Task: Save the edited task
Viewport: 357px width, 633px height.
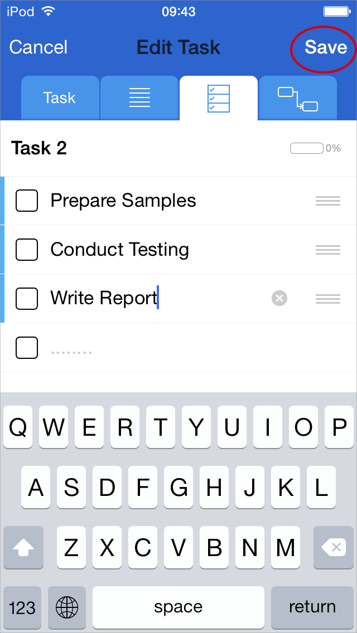Action: (325, 48)
